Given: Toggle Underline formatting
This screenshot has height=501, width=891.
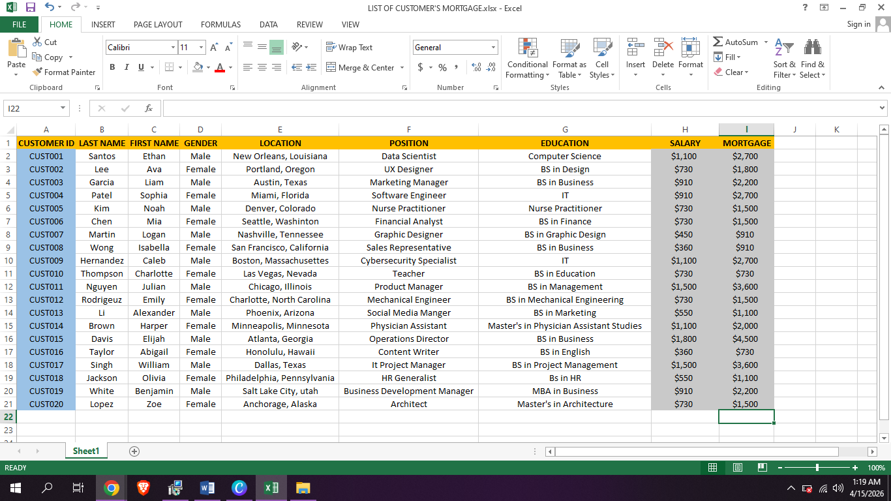Looking at the screenshot, I should [141, 67].
